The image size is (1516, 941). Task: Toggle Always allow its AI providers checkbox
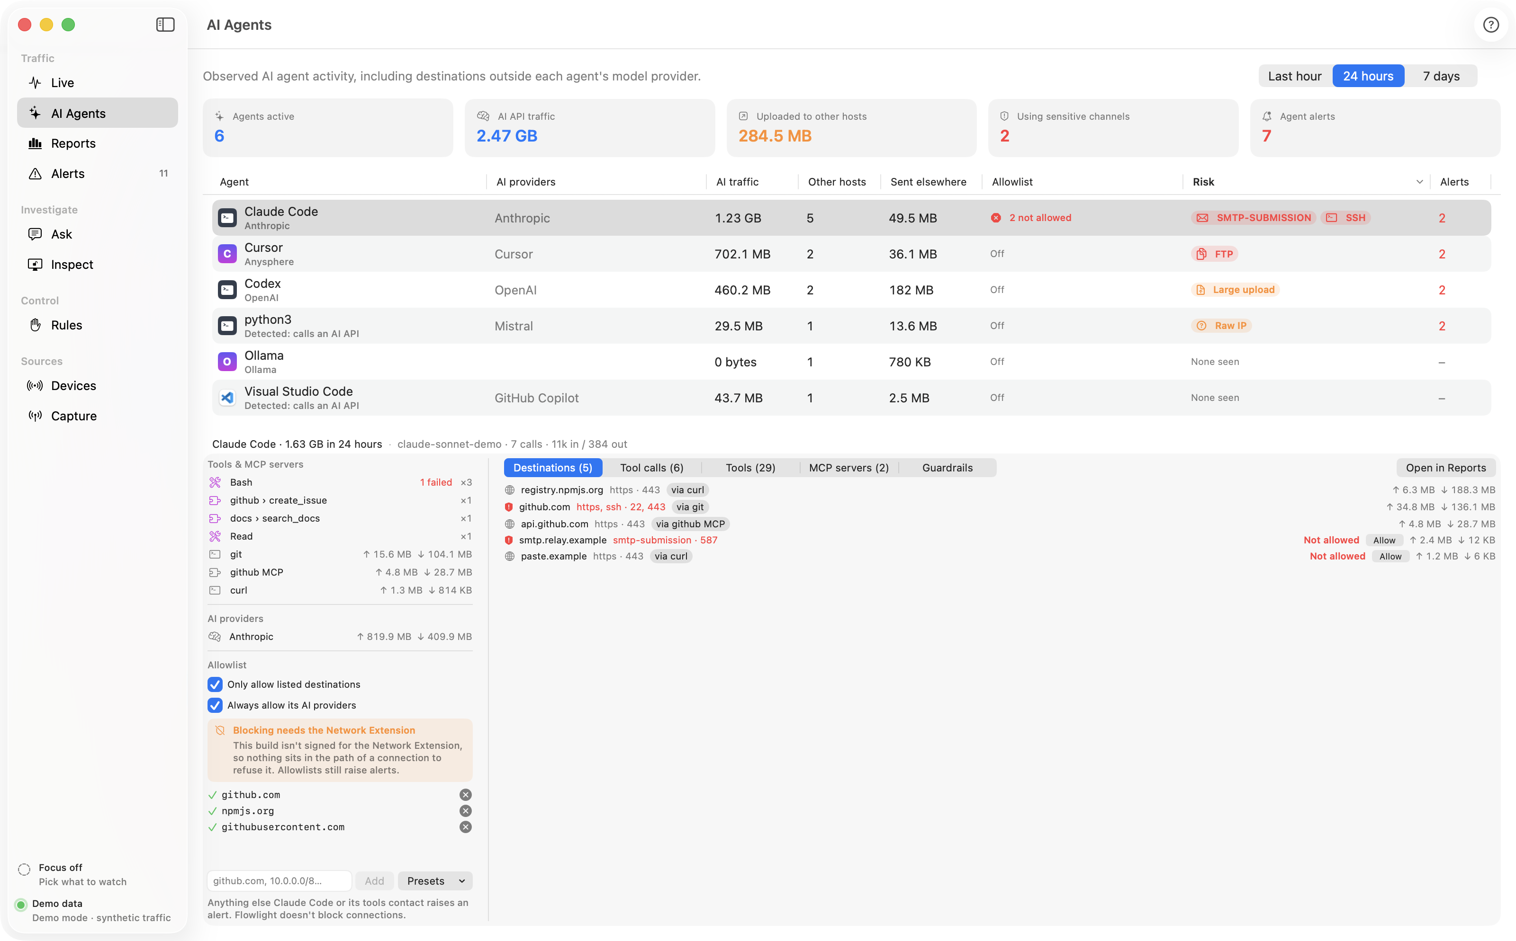pyautogui.click(x=215, y=705)
